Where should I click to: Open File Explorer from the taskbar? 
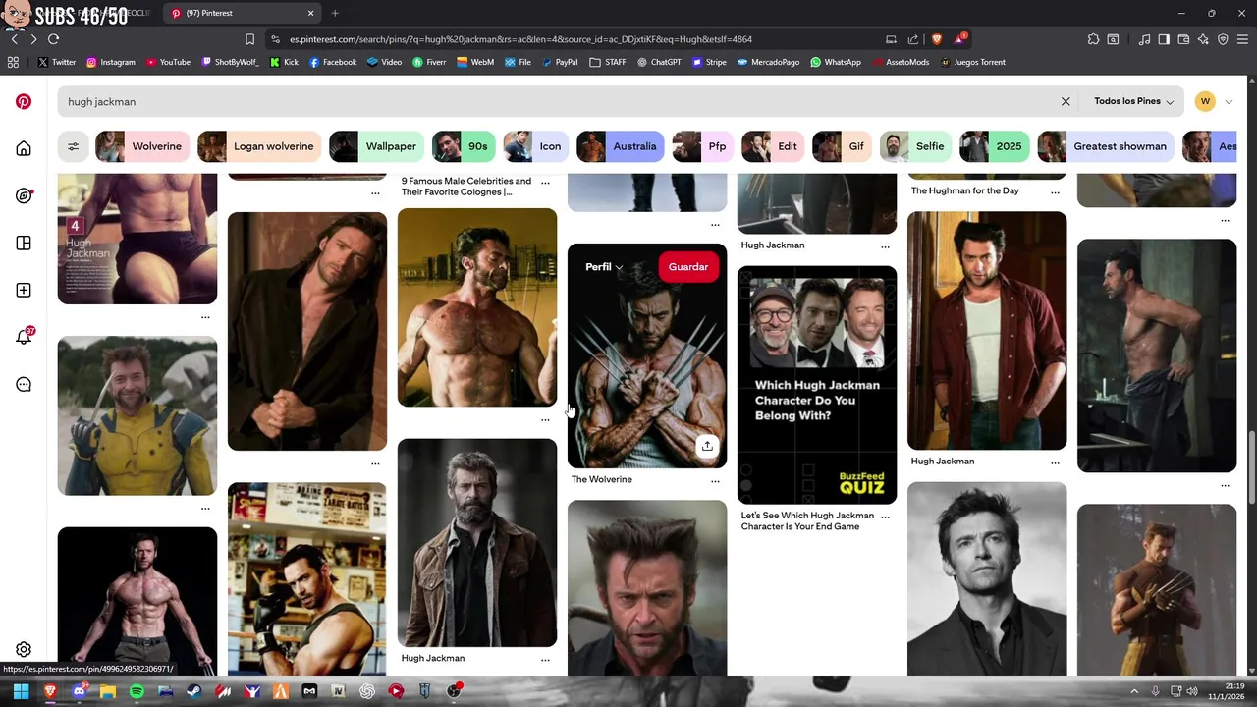107,691
